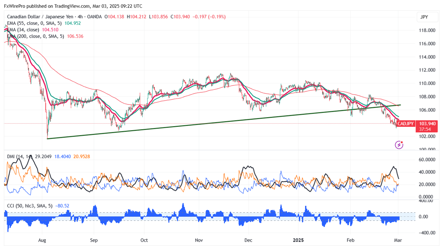
Task: Click the Feb label on time axis
Action: [x=350, y=240]
